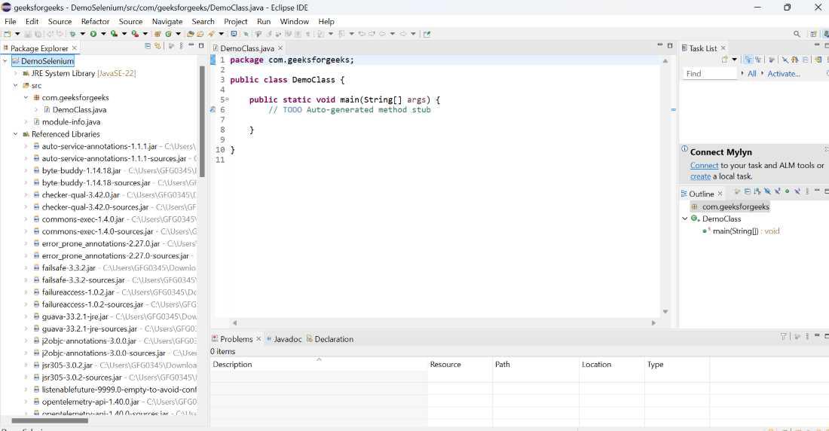Screen dimensions: 829x431
Task: Click Collapse All in Package Explorer
Action: pyautogui.click(x=148, y=46)
